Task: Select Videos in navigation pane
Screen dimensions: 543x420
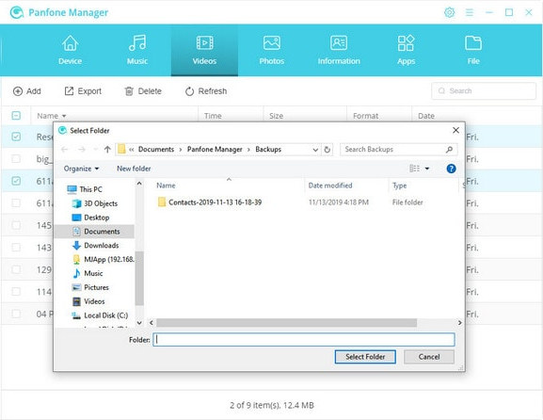Action: click(x=88, y=301)
